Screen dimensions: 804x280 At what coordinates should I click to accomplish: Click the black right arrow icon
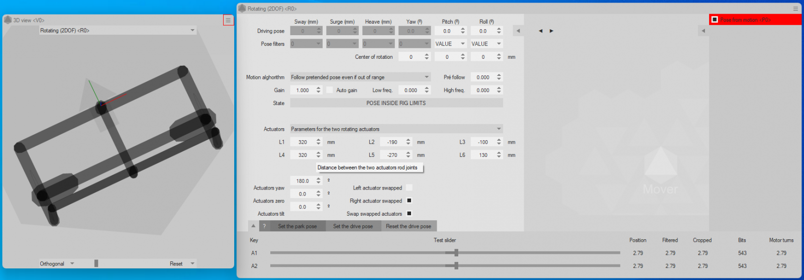point(551,31)
